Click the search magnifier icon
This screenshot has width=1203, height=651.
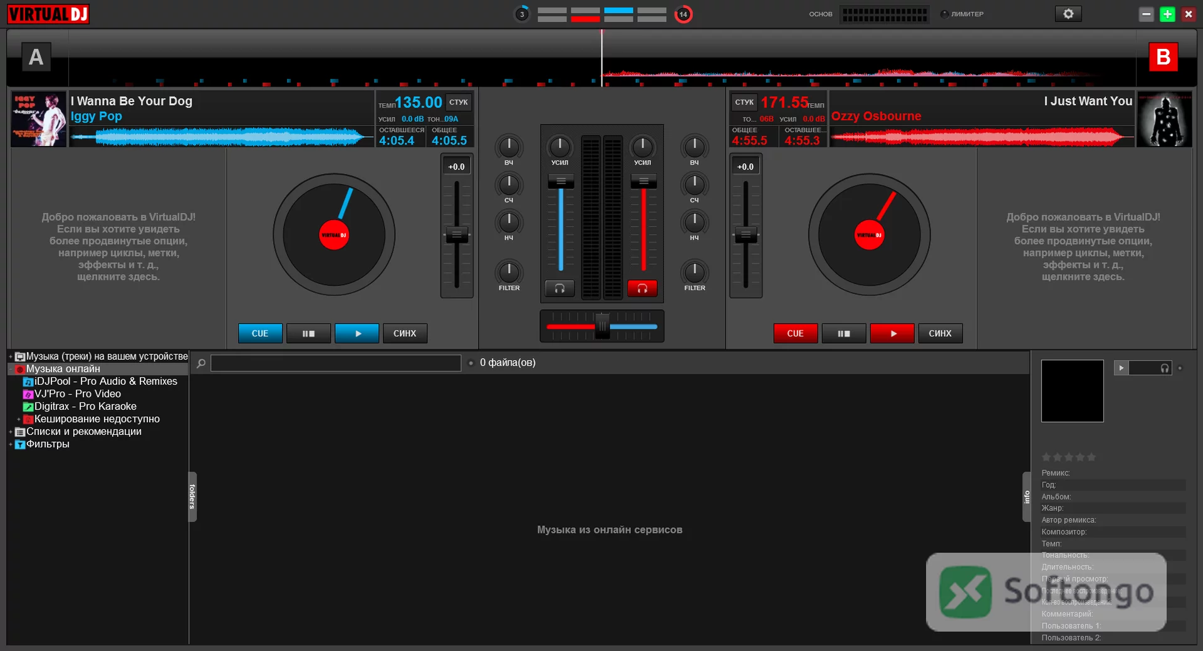(x=201, y=363)
